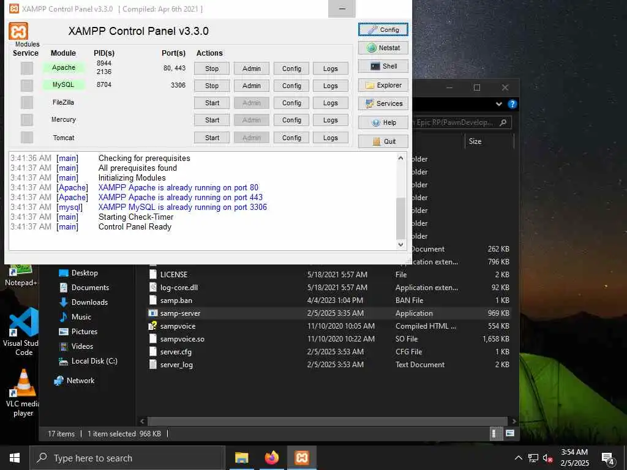Select Network in File Explorer sidebar
The height and width of the screenshot is (470, 627).
[74, 381]
